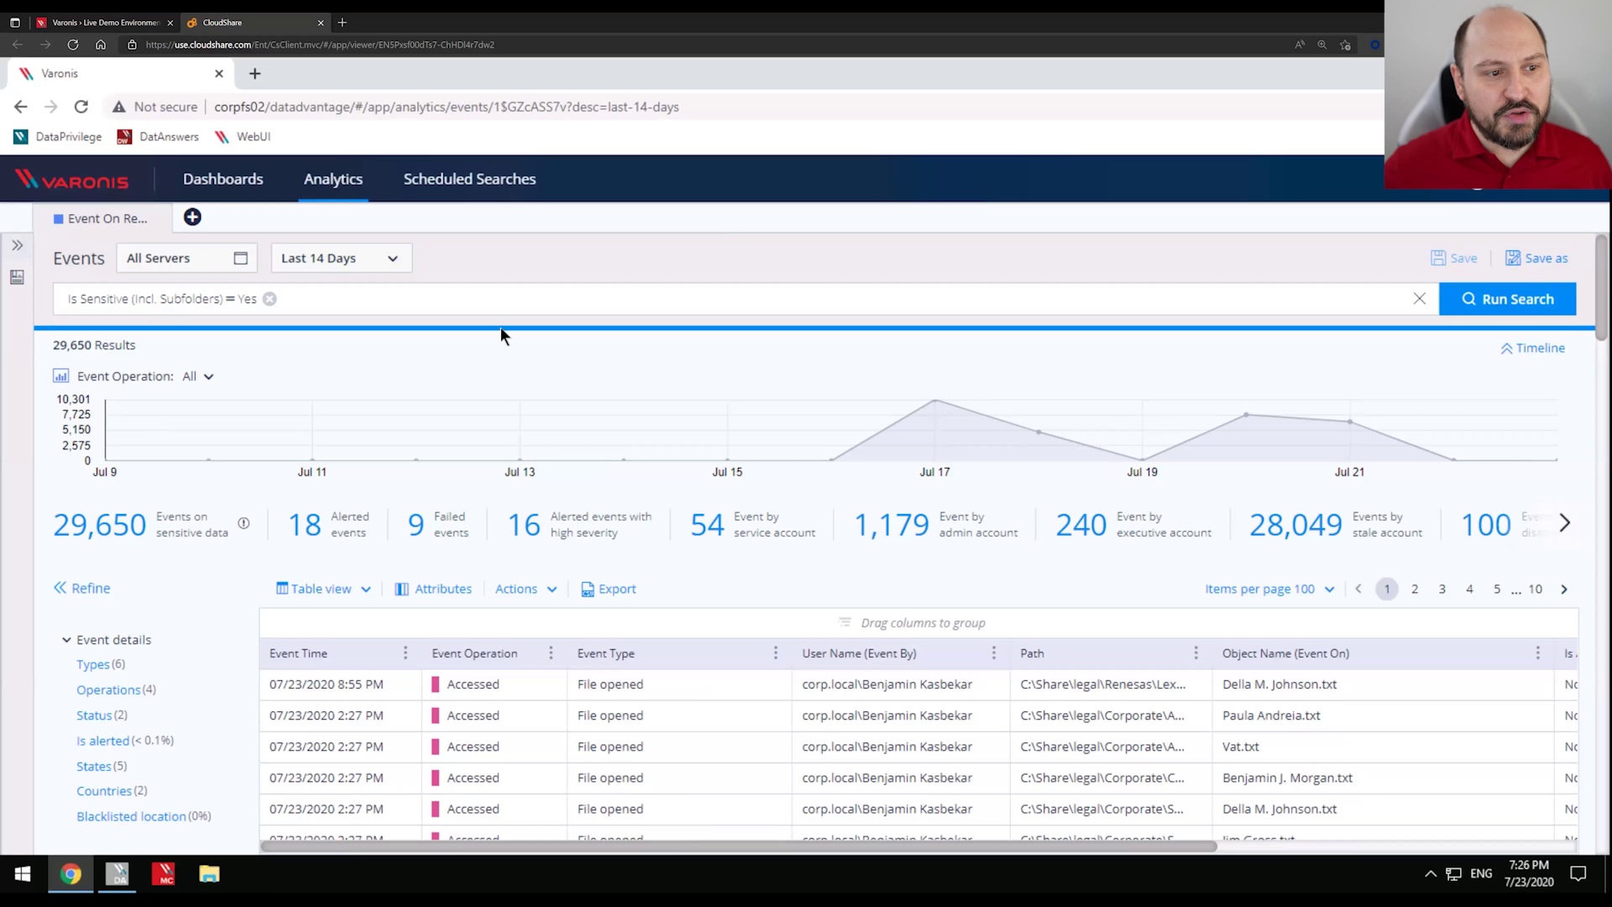Open the Scheduled Searches tab

[469, 179]
